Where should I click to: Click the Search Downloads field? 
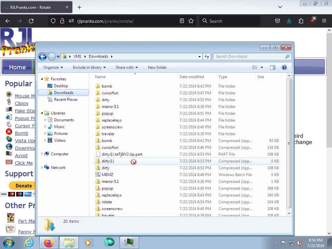tap(252, 56)
